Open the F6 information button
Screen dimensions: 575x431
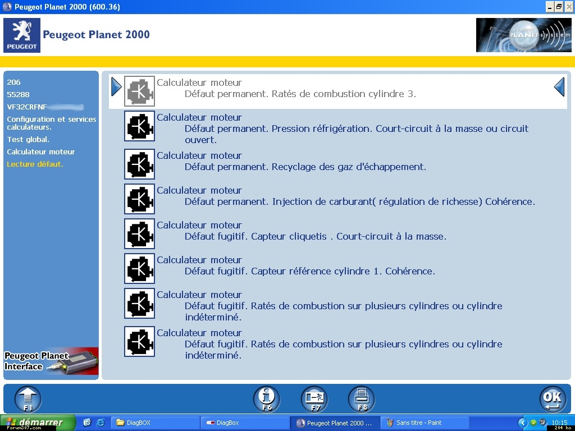(x=267, y=399)
